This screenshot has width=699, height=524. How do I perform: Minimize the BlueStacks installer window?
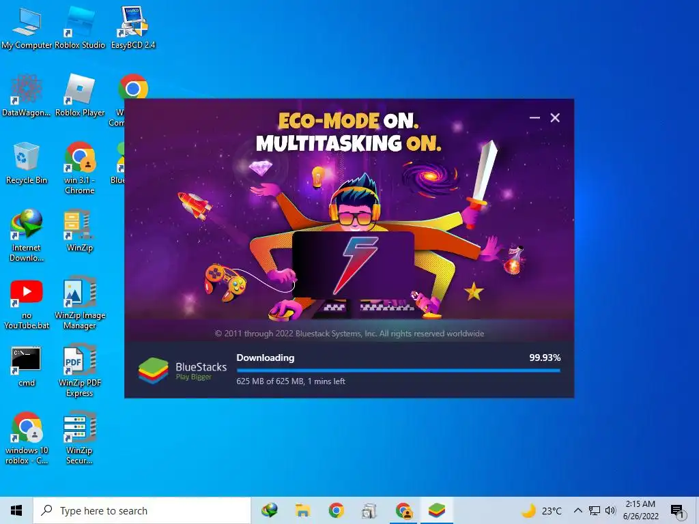[534, 117]
